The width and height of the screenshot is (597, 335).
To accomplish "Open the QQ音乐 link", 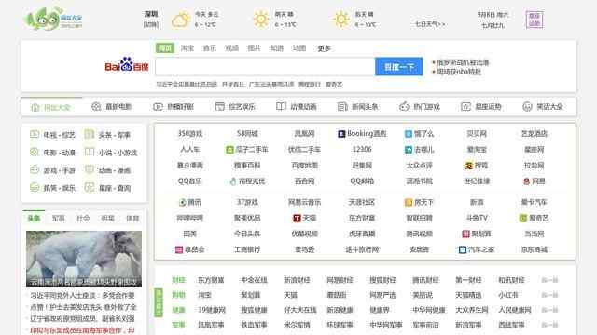I will click(189, 181).
